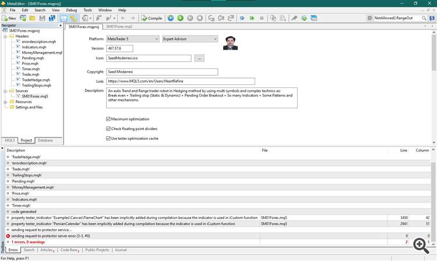Click the Step Out debug icon
This screenshot has width=437, height=261.
tap(231, 18)
